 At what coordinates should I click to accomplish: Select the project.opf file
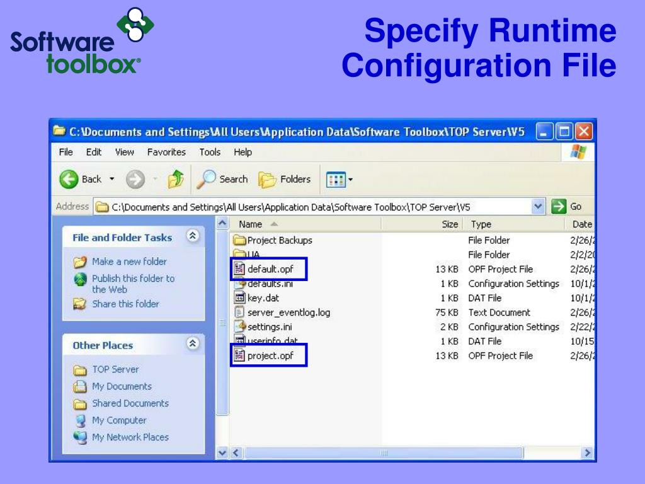tap(270, 355)
